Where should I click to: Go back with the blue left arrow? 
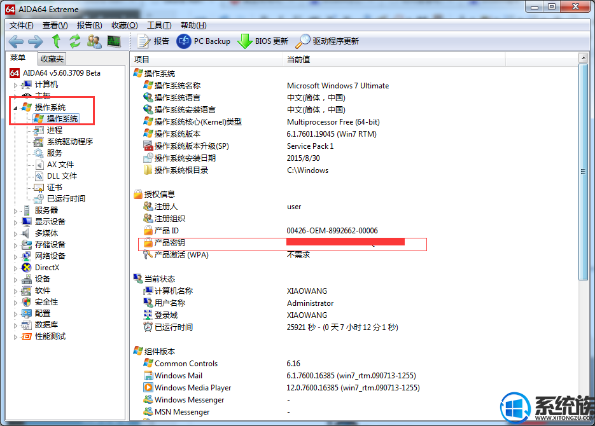tap(15, 41)
